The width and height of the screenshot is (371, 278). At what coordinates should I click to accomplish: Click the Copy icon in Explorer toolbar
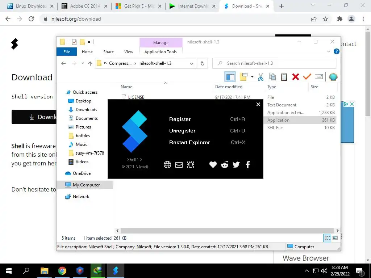click(272, 77)
